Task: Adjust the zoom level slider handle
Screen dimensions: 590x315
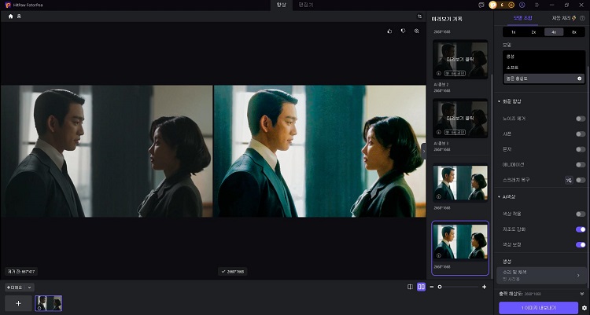Action: click(440, 287)
